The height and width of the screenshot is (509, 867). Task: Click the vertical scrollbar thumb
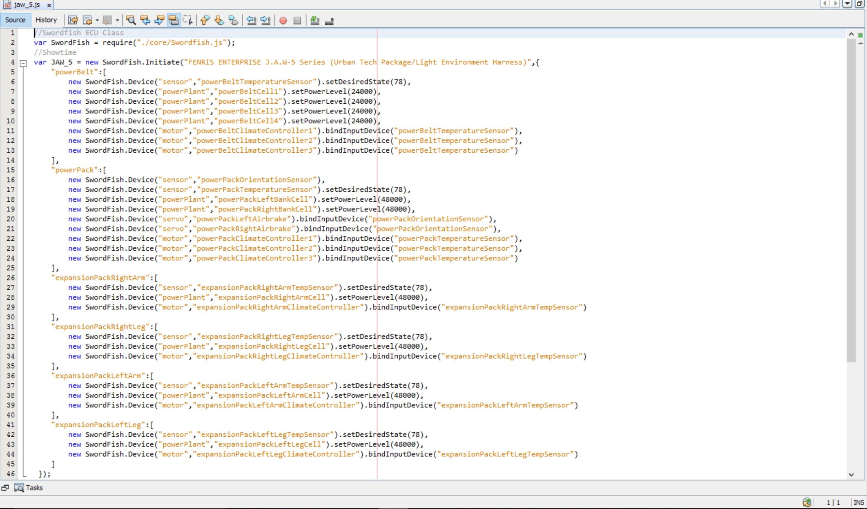[x=851, y=200]
